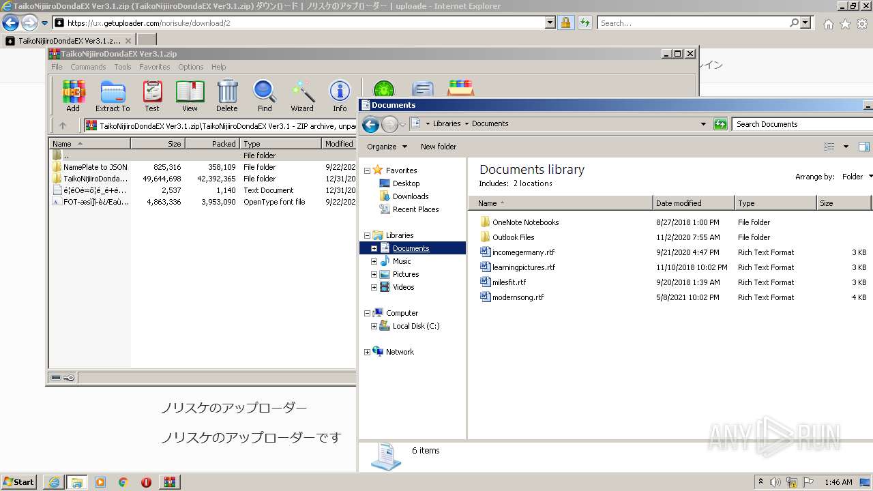Open Arrange by Folder dropdown
873x491 pixels.
point(857,177)
